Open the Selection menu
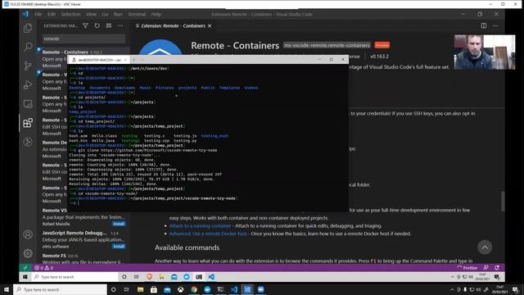This screenshot has height=295, width=524. (71, 15)
